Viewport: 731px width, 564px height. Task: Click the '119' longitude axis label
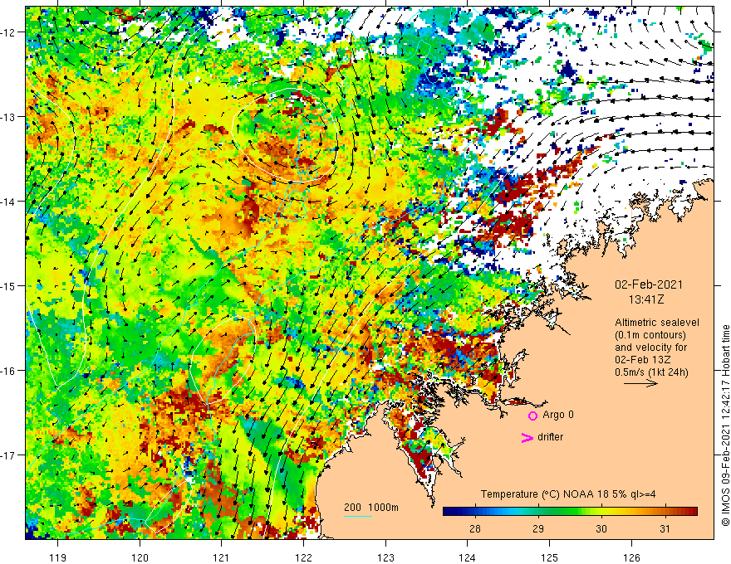coord(58,557)
